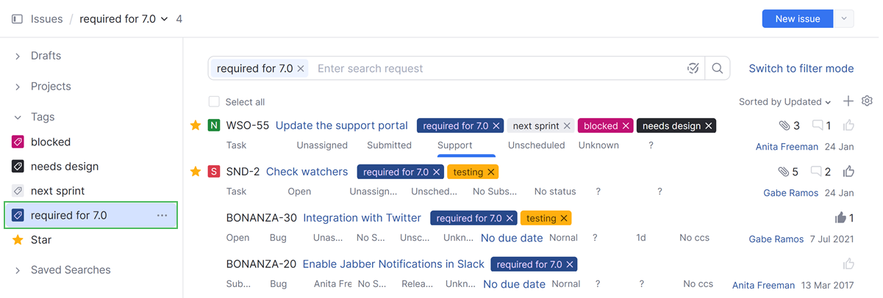883x298 pixels.
Task: Click the search magnifier icon
Action: (718, 68)
